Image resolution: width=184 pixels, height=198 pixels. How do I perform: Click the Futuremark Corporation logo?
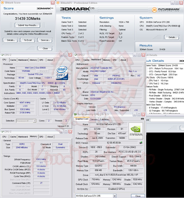(x=166, y=10)
